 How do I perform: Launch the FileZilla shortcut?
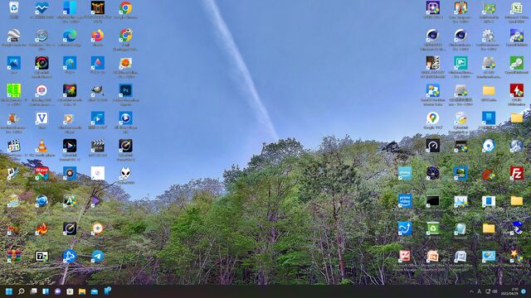[x=516, y=173]
